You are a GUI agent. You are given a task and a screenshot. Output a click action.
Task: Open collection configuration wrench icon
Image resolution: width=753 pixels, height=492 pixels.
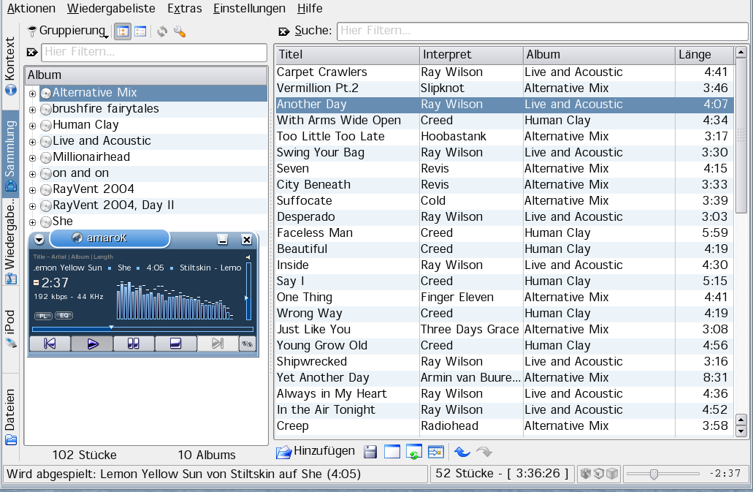pos(180,31)
